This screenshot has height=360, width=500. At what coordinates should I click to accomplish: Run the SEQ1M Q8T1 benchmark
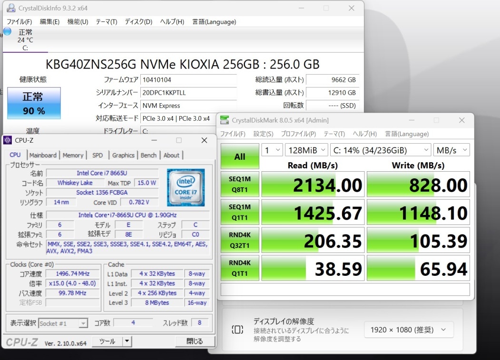[x=240, y=185]
